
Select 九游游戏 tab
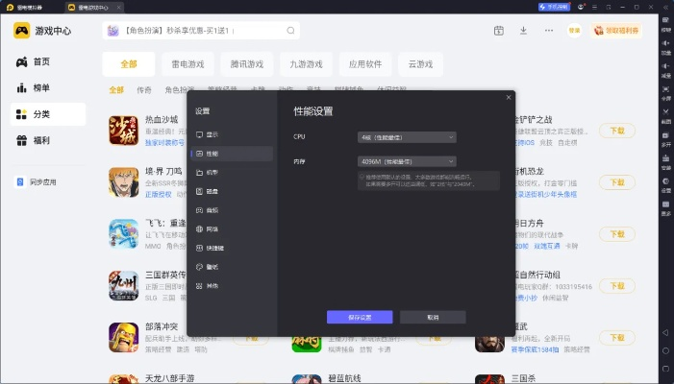tap(306, 64)
